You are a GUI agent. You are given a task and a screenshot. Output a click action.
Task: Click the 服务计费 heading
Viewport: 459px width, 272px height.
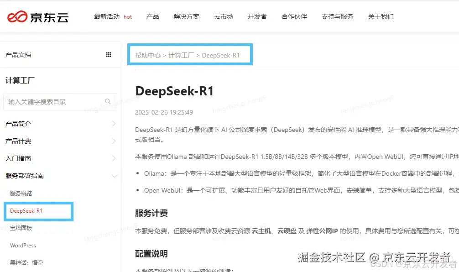coord(151,213)
